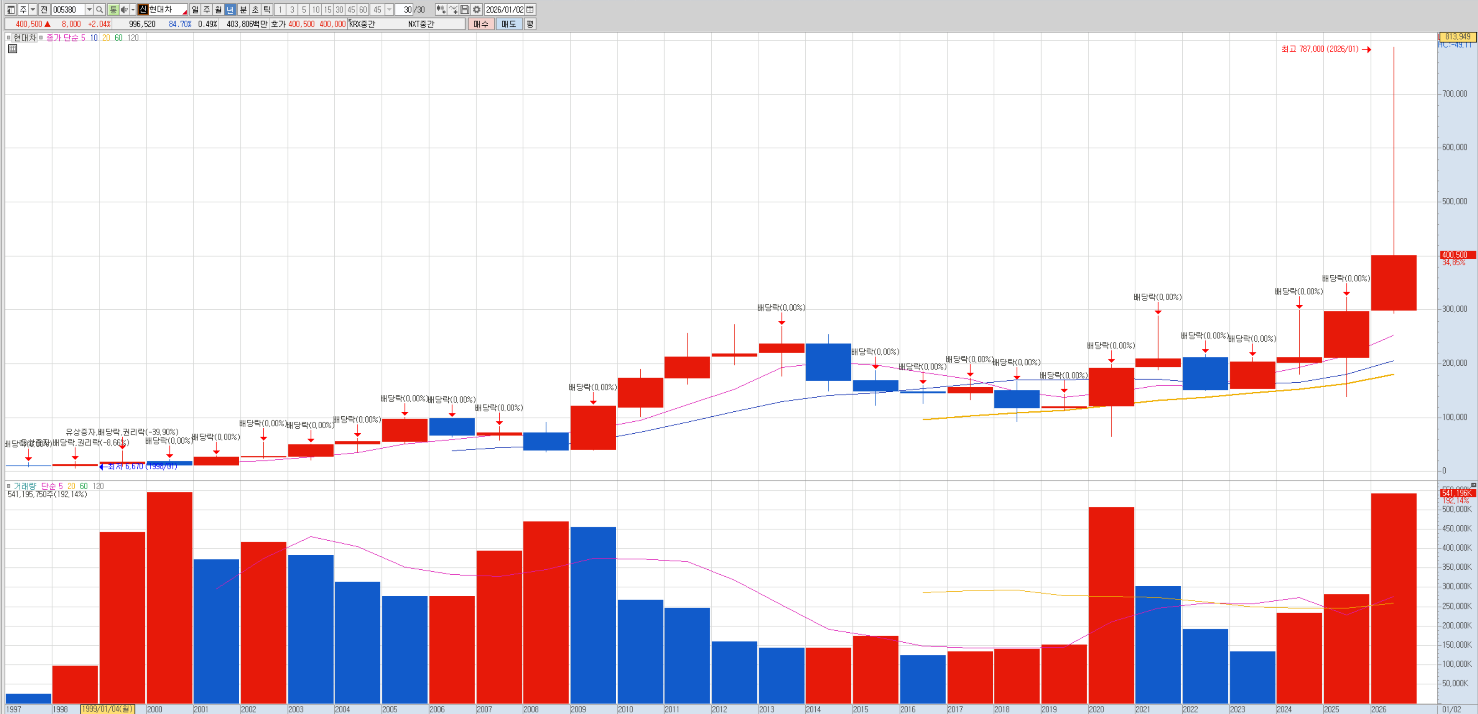This screenshot has width=1478, height=714.
Task: Toggle the side panel icon left of 주
Action: [x=11, y=9]
